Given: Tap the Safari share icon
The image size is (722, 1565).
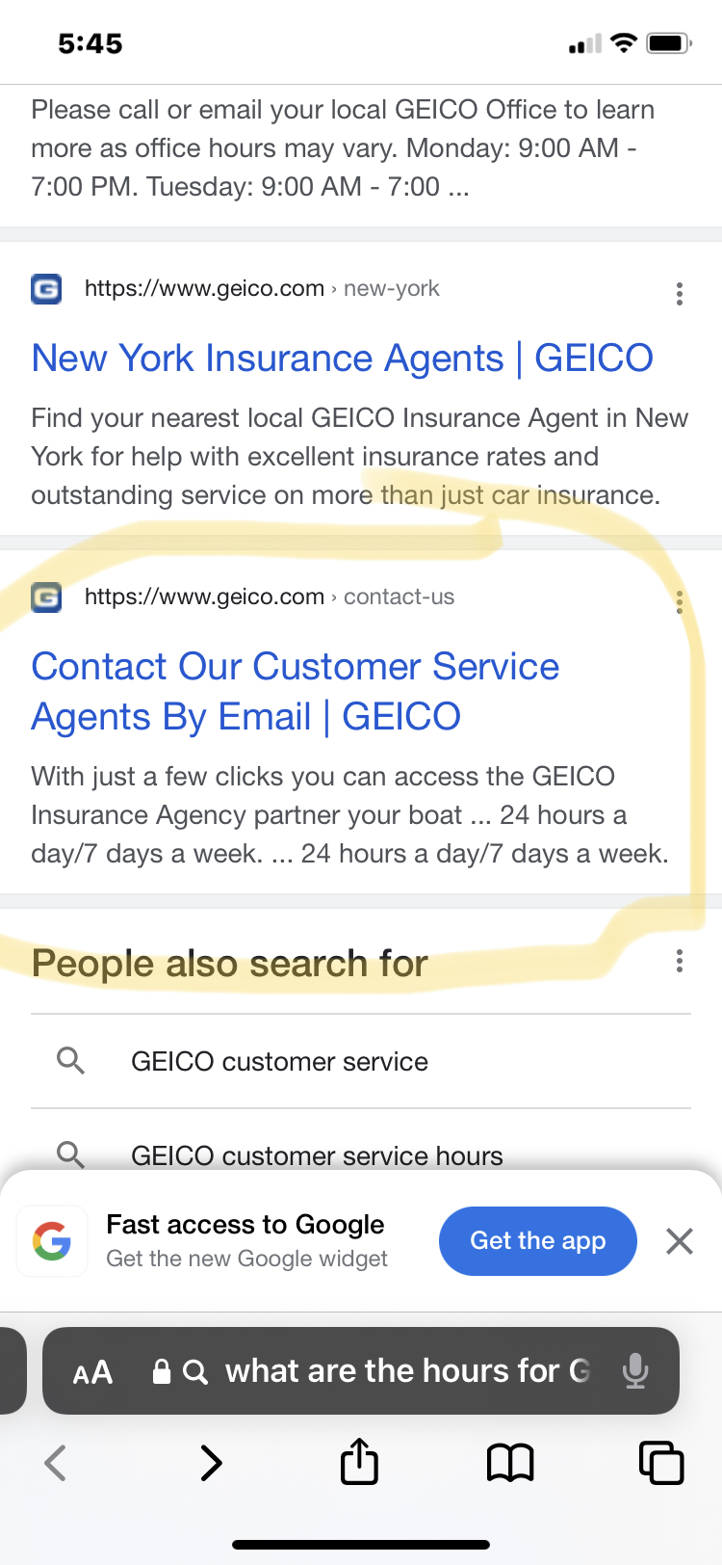Looking at the screenshot, I should 359,1461.
